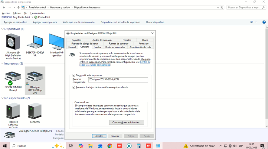Open the Centro de redes y recursos compartidos link
The image size is (268, 149).
(145, 62)
